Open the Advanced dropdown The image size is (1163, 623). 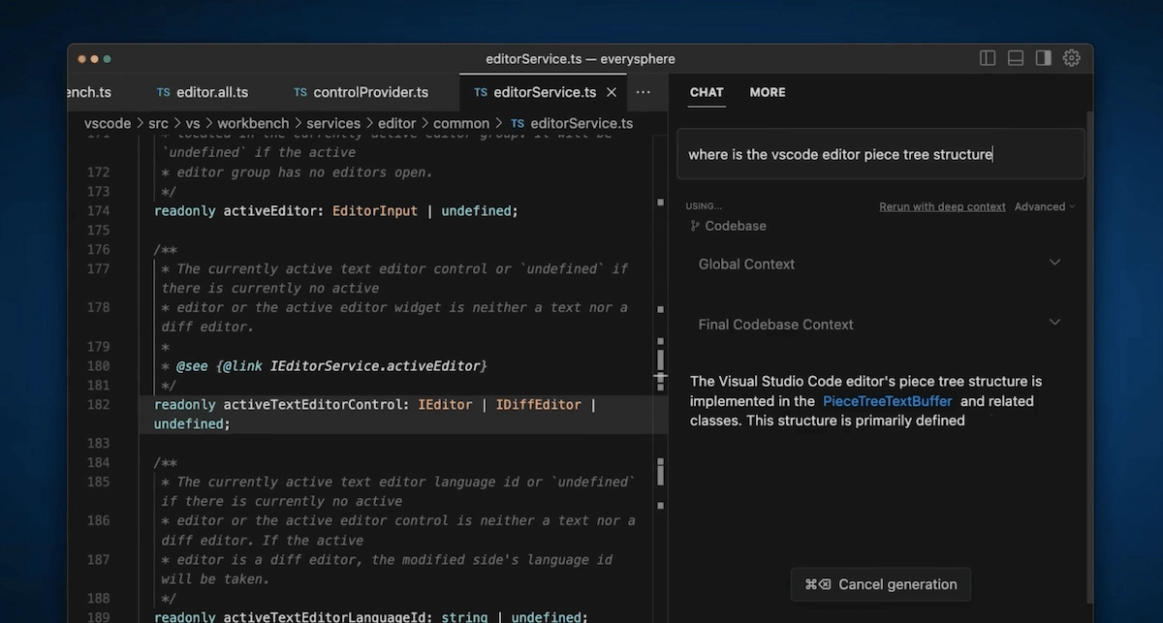tap(1045, 206)
